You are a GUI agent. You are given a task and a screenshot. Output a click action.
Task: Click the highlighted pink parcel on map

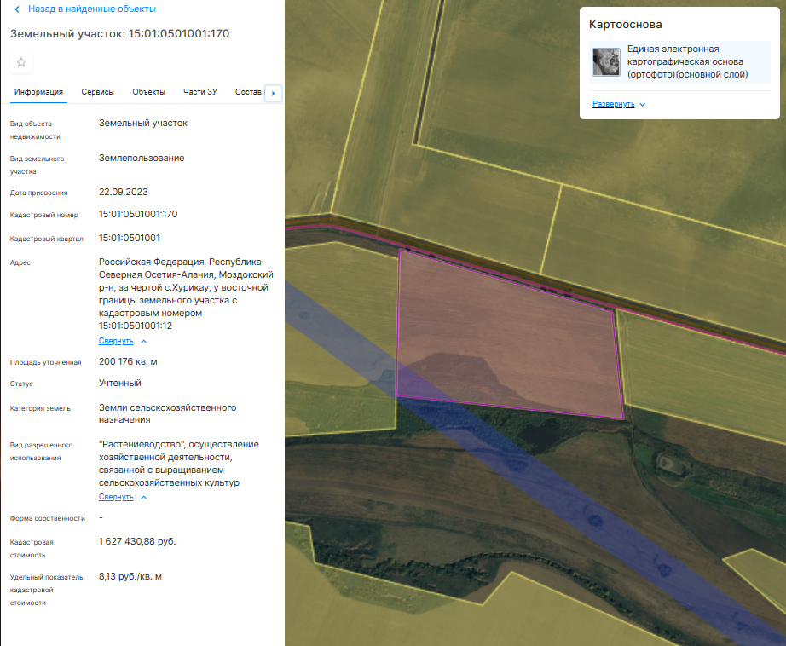coord(509,336)
